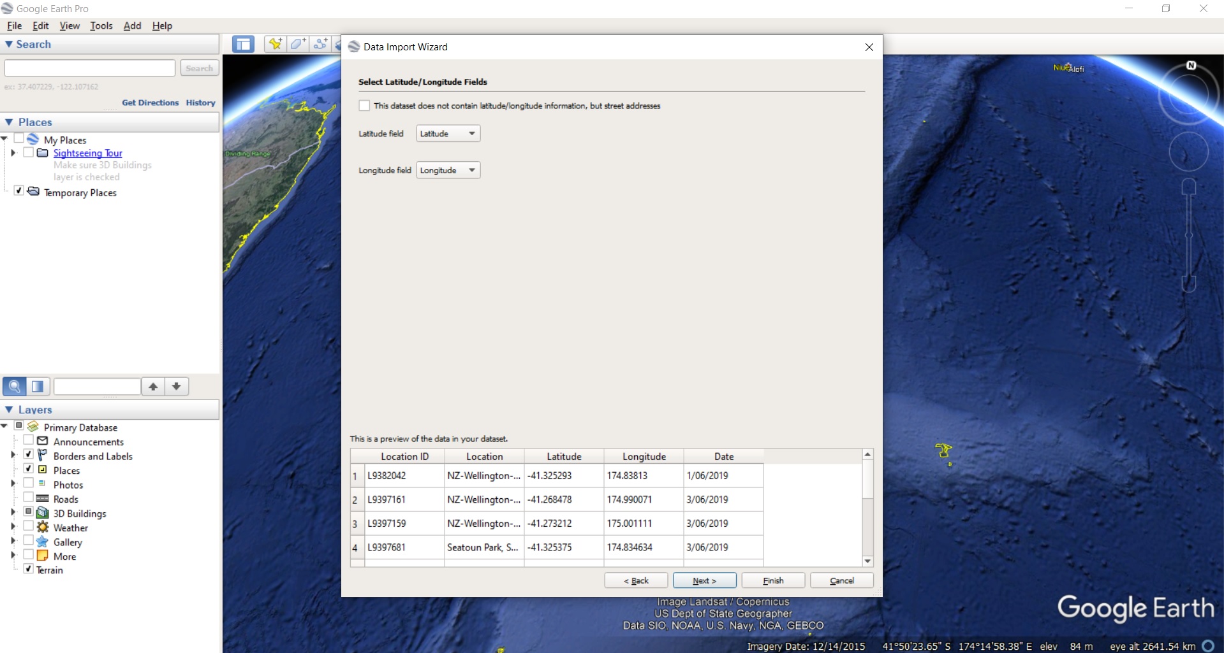The width and height of the screenshot is (1224, 653).
Task: Click the Sightseeing Tour link
Action: click(x=87, y=153)
